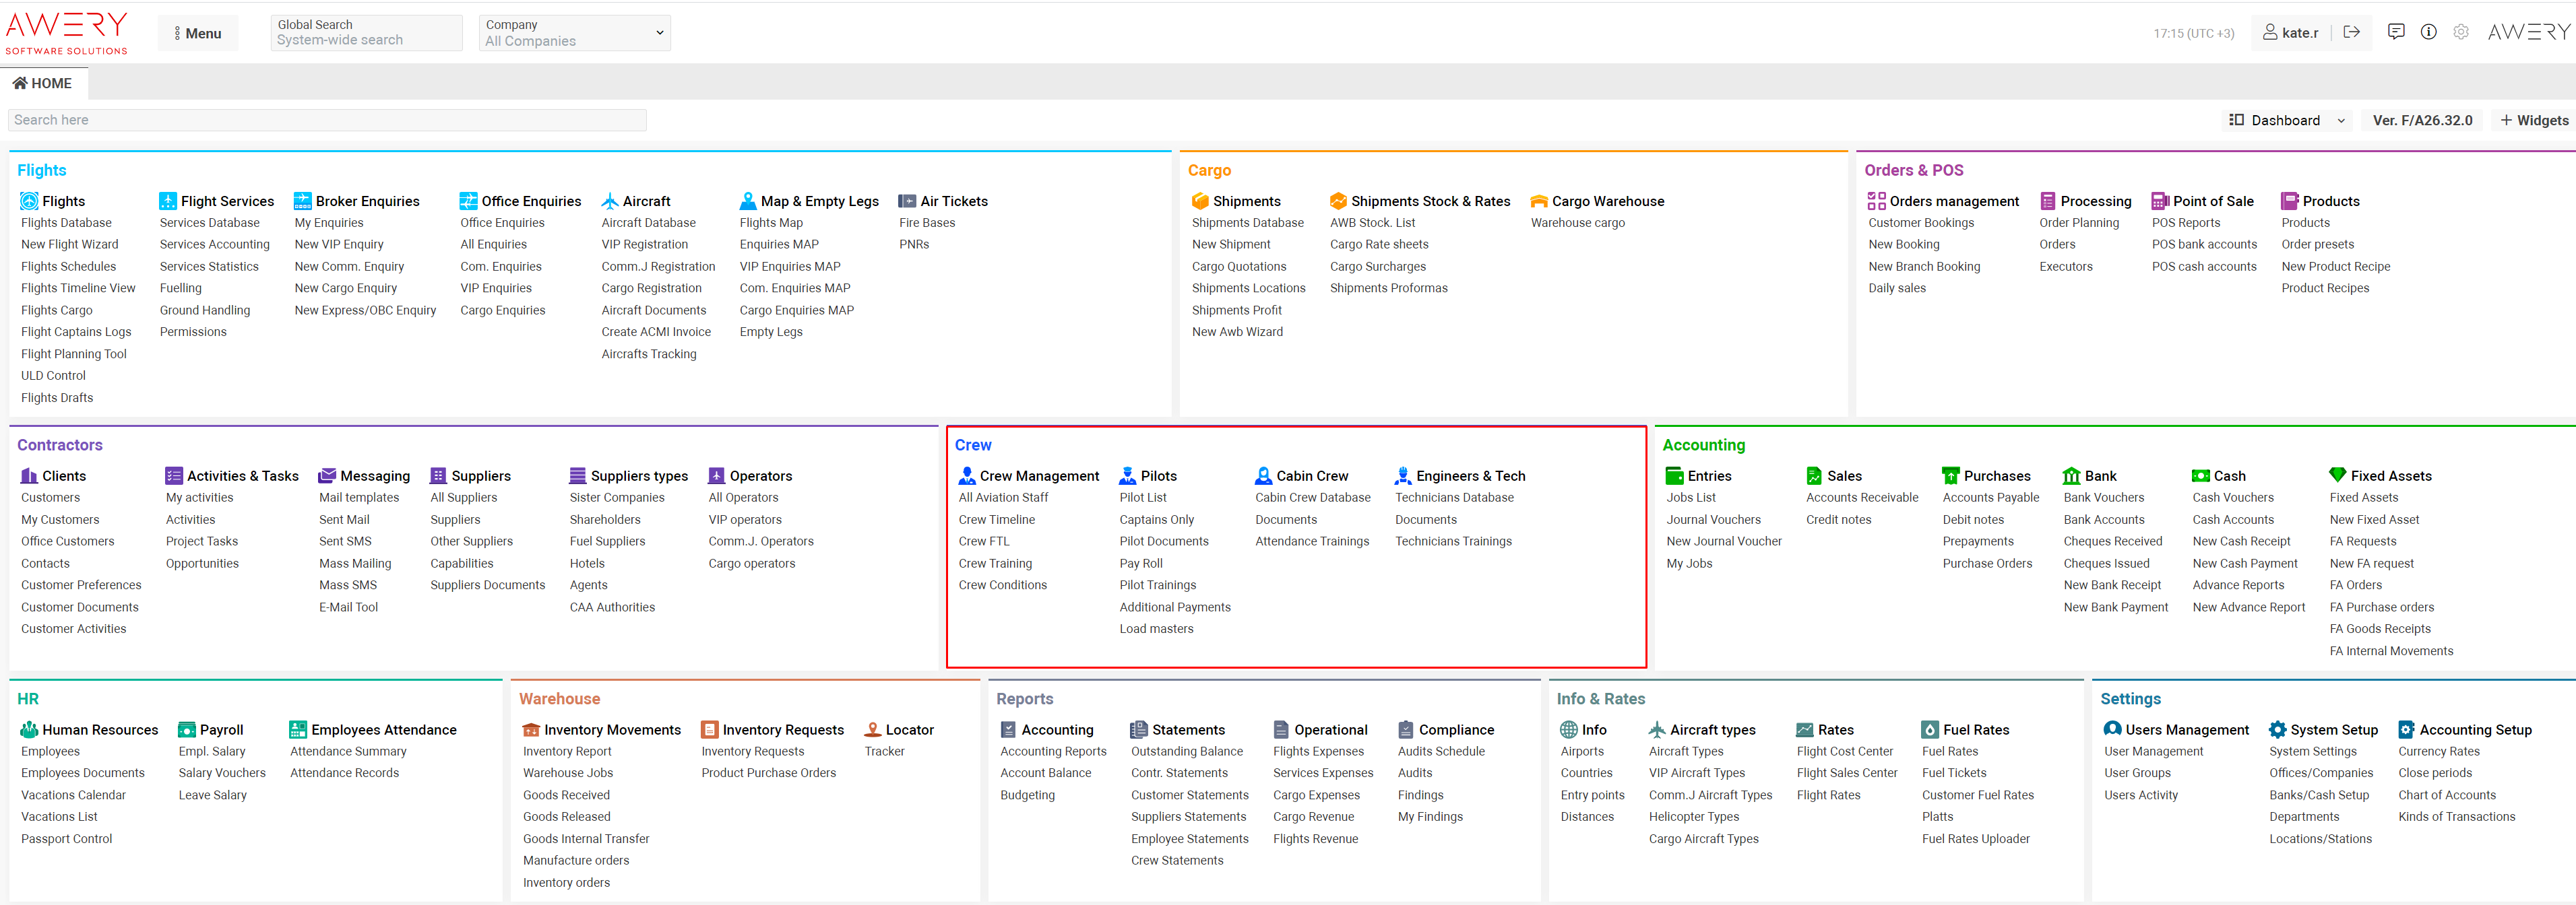The width and height of the screenshot is (2576, 905).
Task: Click the Pilots icon in Crew section
Action: click(1127, 475)
